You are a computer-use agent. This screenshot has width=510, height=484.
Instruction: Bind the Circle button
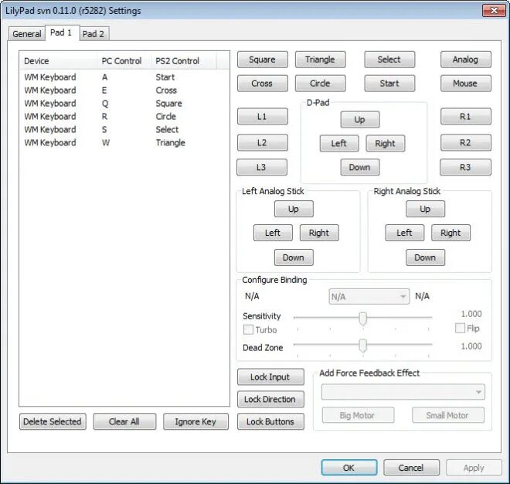coord(320,84)
